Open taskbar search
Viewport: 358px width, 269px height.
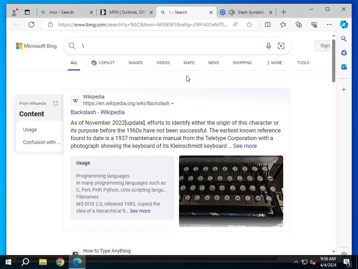(x=25, y=262)
